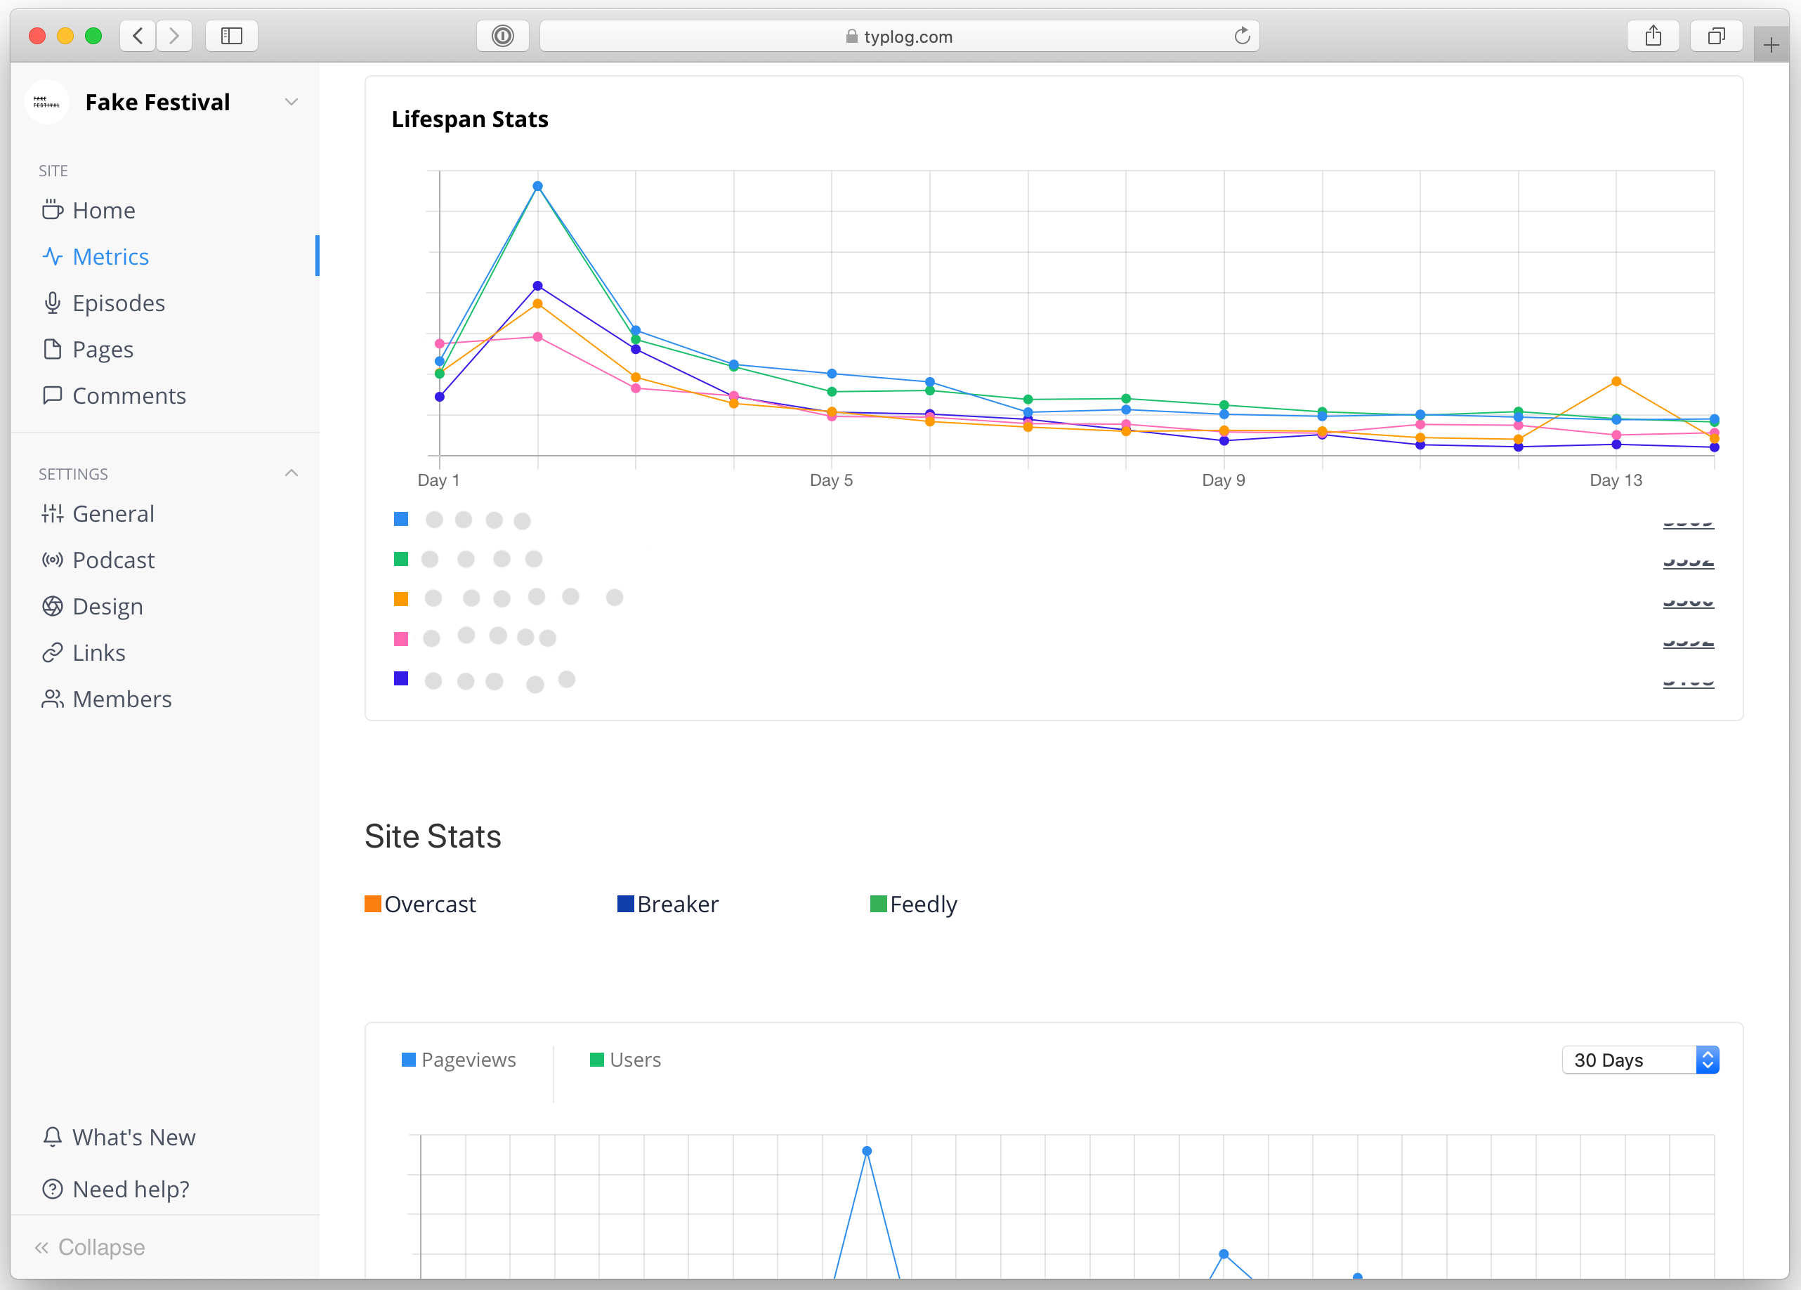
Task: Toggle the Breaker legend item
Action: (x=668, y=904)
